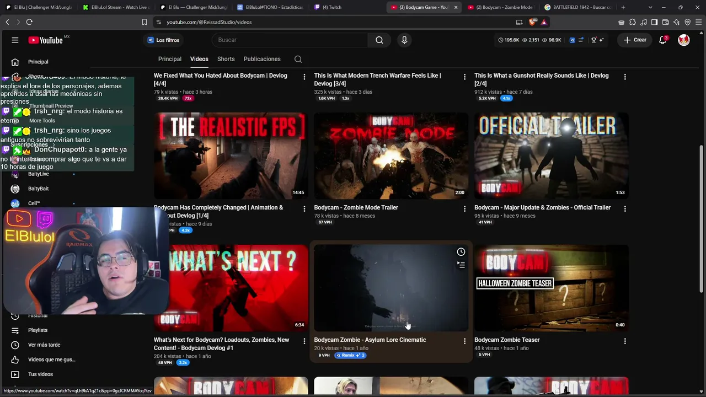706x397 pixels.
Task: Open the Publicaciones channel tab
Action: [x=262, y=59]
